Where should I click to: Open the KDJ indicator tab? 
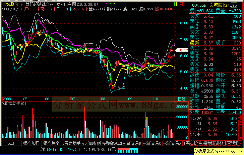click(x=11, y=143)
